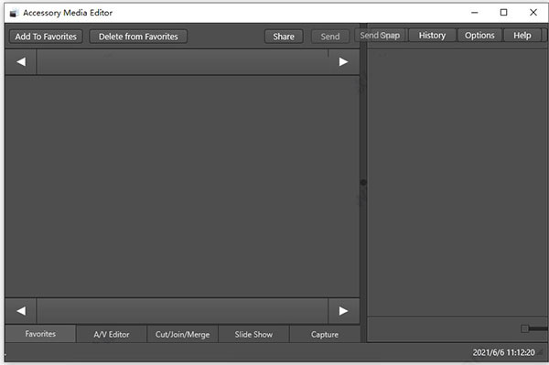This screenshot has width=549, height=365.
Task: Switch to the A/V Editor tab
Action: coord(112,335)
